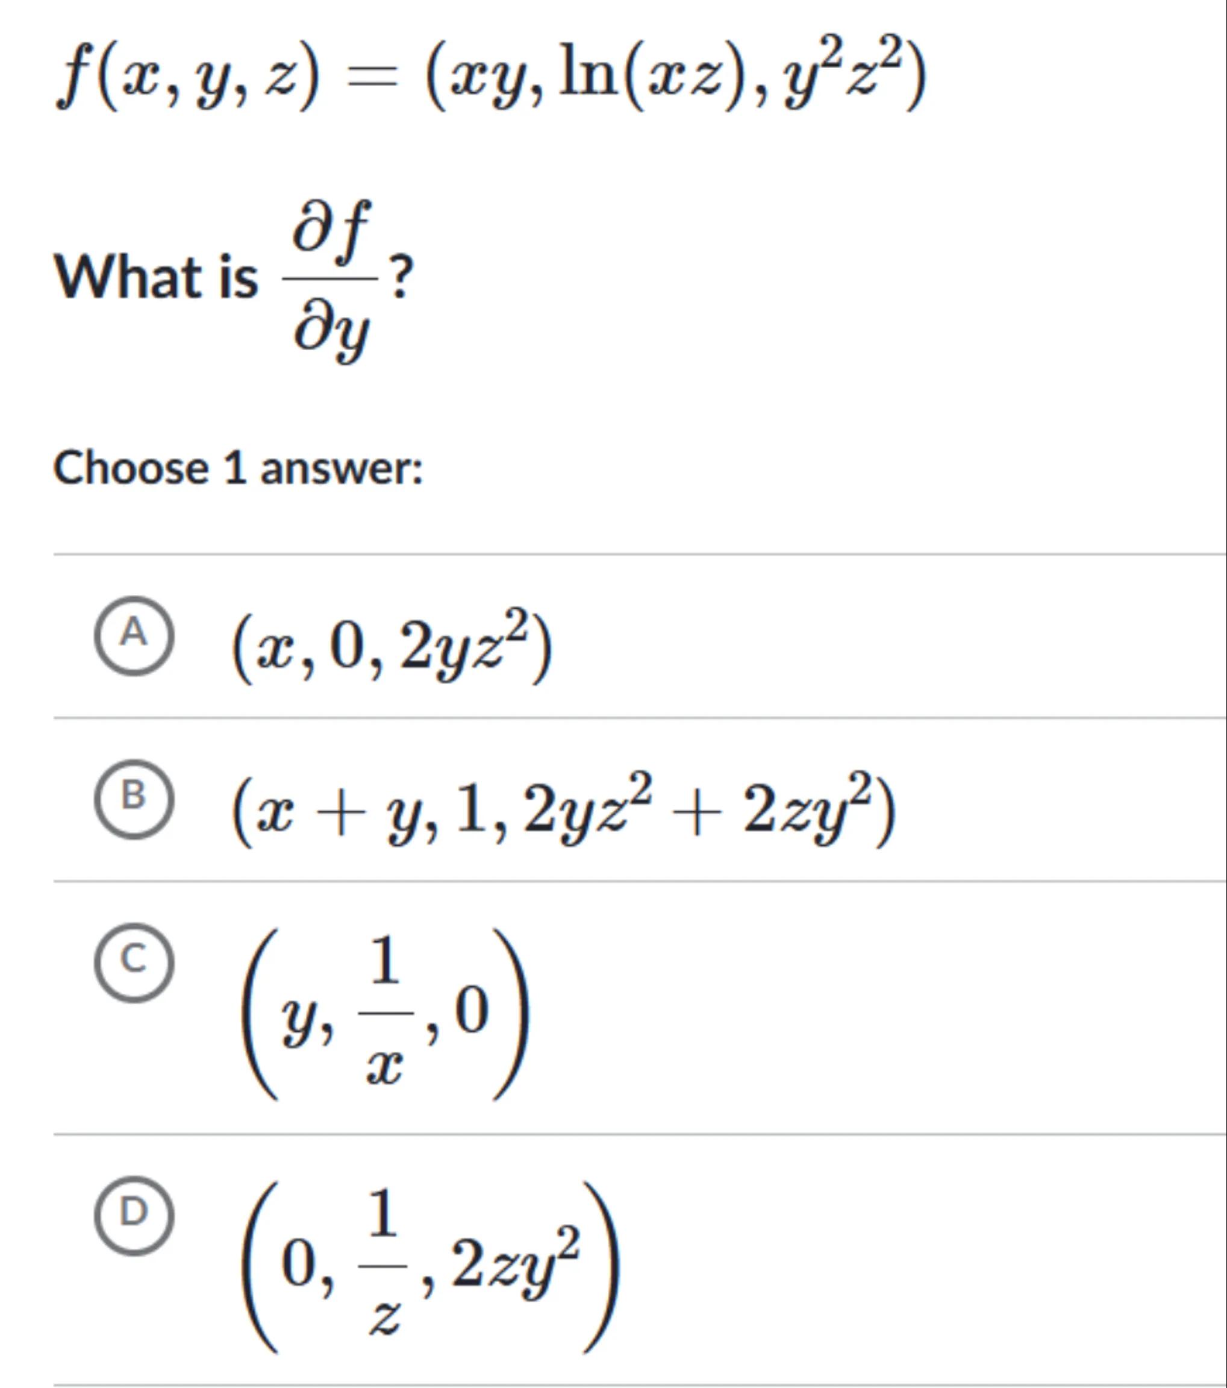The image size is (1227, 1388).
Task: Mark radio button D as the answer
Action: 134,1214
